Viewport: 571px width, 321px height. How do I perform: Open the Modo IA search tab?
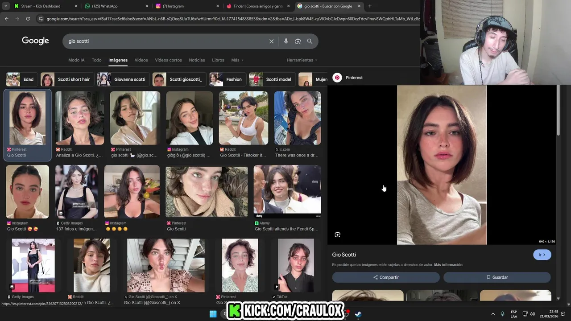click(x=76, y=60)
